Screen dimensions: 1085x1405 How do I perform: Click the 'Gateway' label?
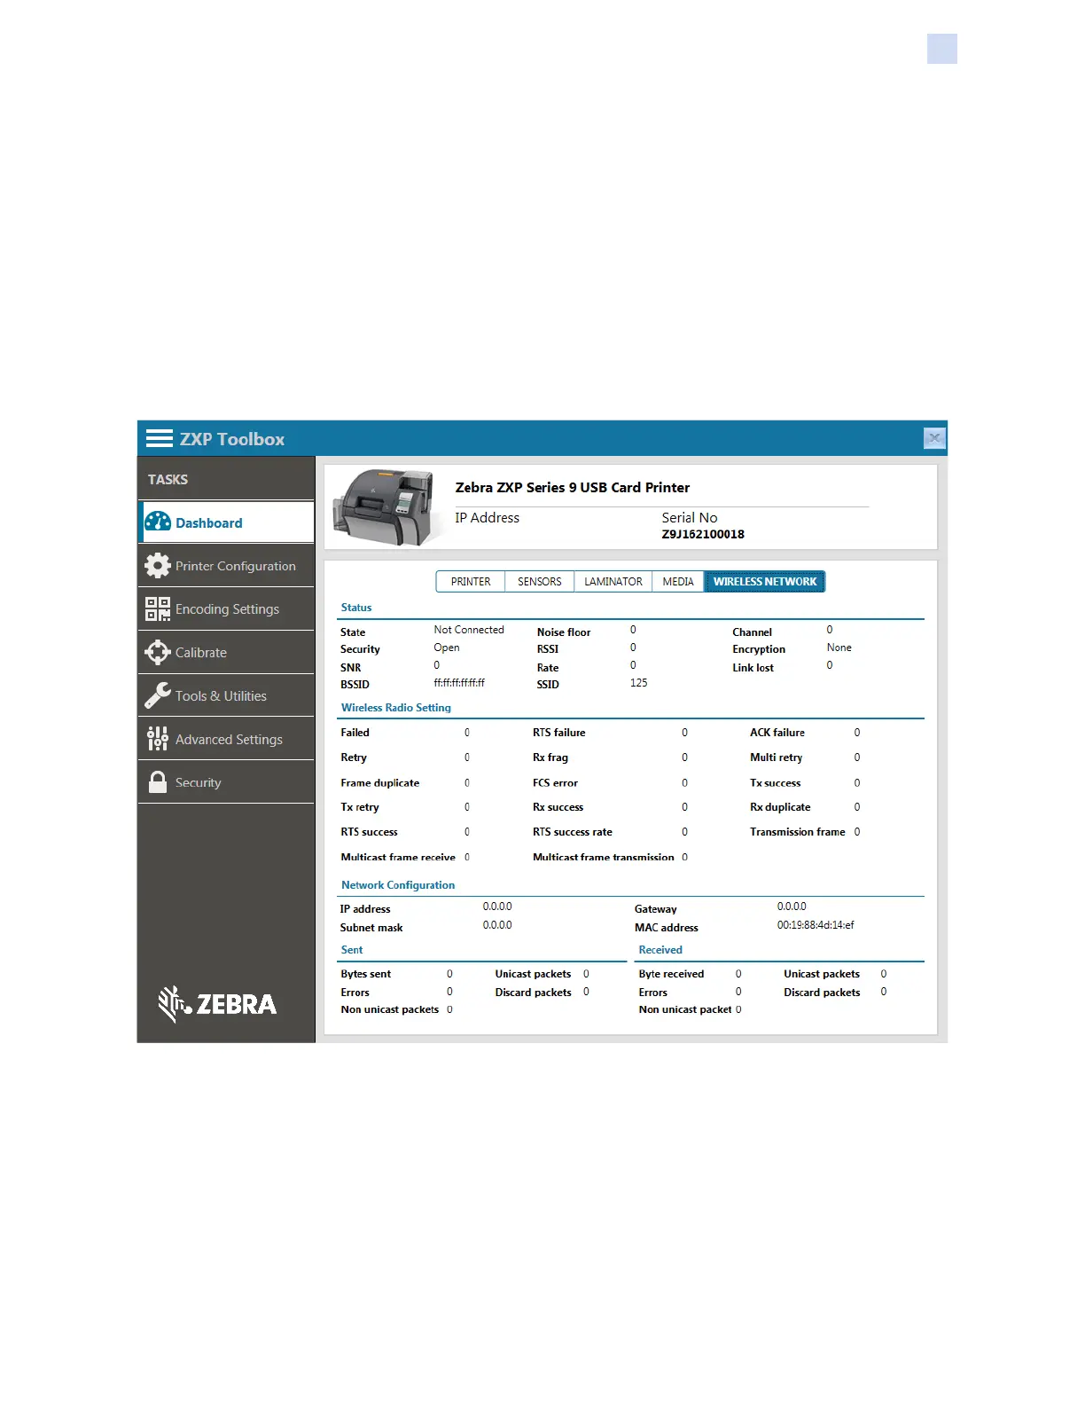click(x=656, y=909)
